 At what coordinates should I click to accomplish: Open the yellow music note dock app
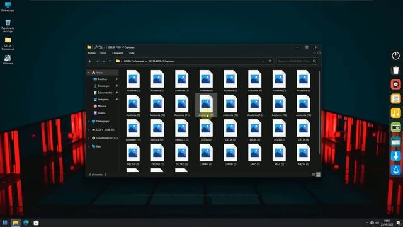coord(395,113)
